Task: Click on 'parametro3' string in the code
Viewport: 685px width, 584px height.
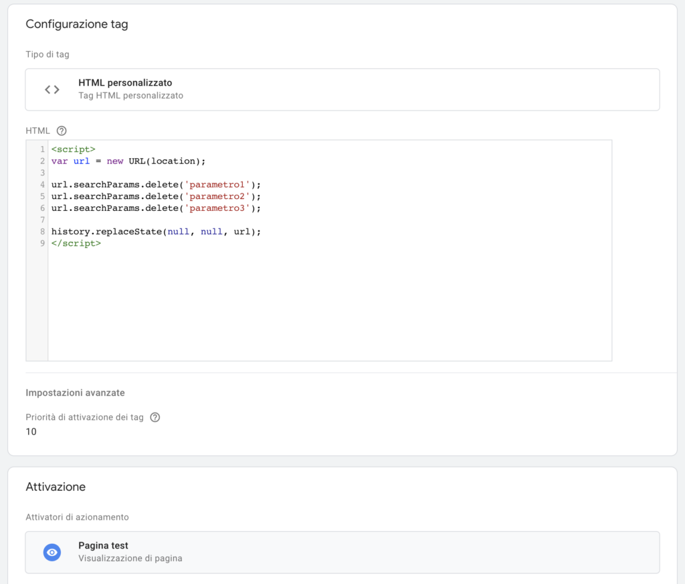Action: click(x=217, y=208)
